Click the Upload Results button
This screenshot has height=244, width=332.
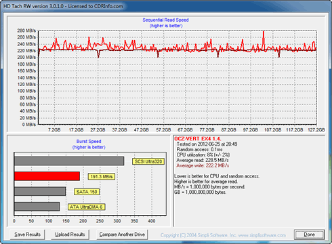pos(70,235)
